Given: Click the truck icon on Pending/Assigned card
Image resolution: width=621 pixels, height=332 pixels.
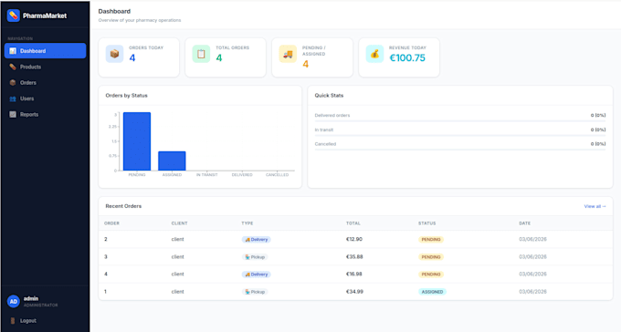Looking at the screenshot, I should [288, 54].
